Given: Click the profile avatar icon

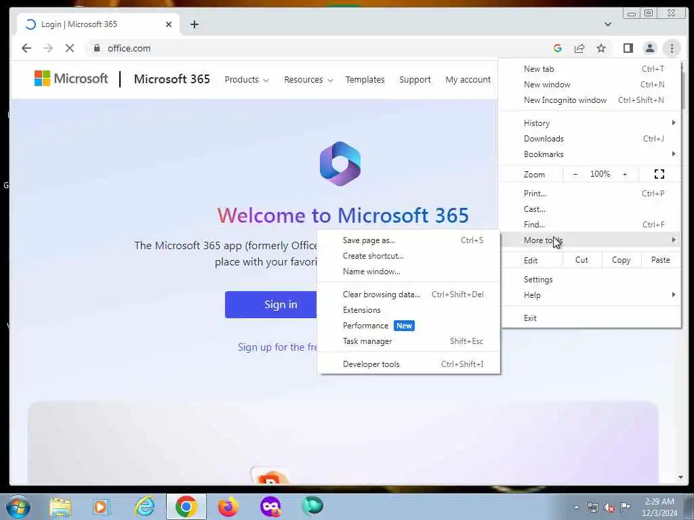Looking at the screenshot, I should pos(650,48).
